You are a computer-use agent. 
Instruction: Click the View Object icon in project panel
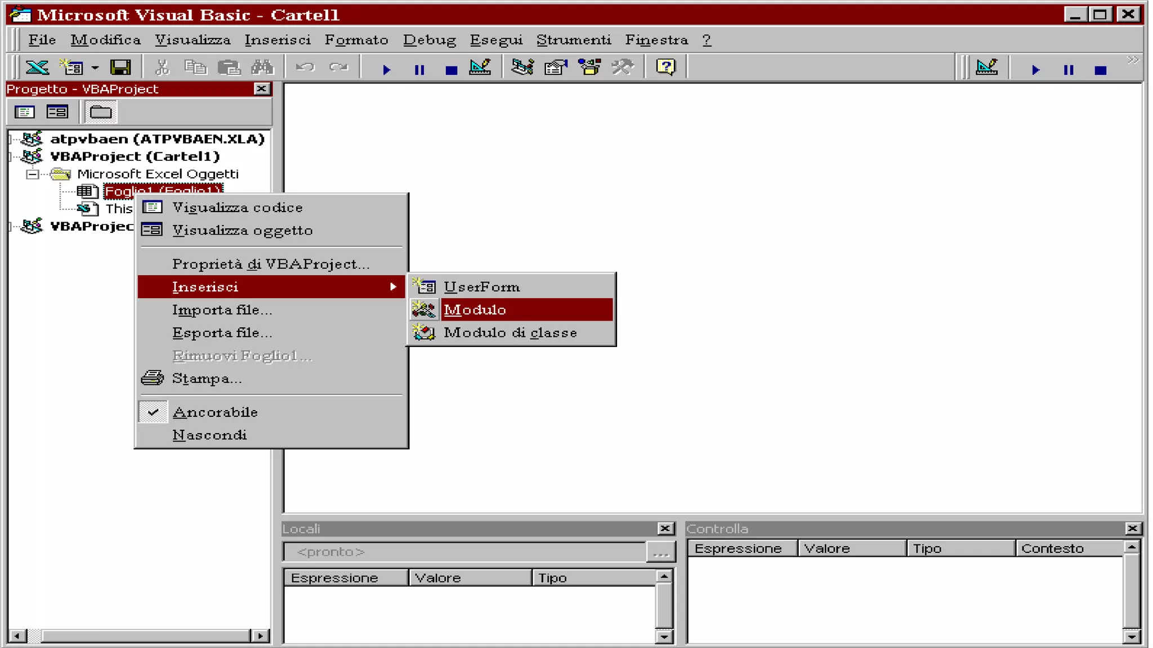point(57,112)
